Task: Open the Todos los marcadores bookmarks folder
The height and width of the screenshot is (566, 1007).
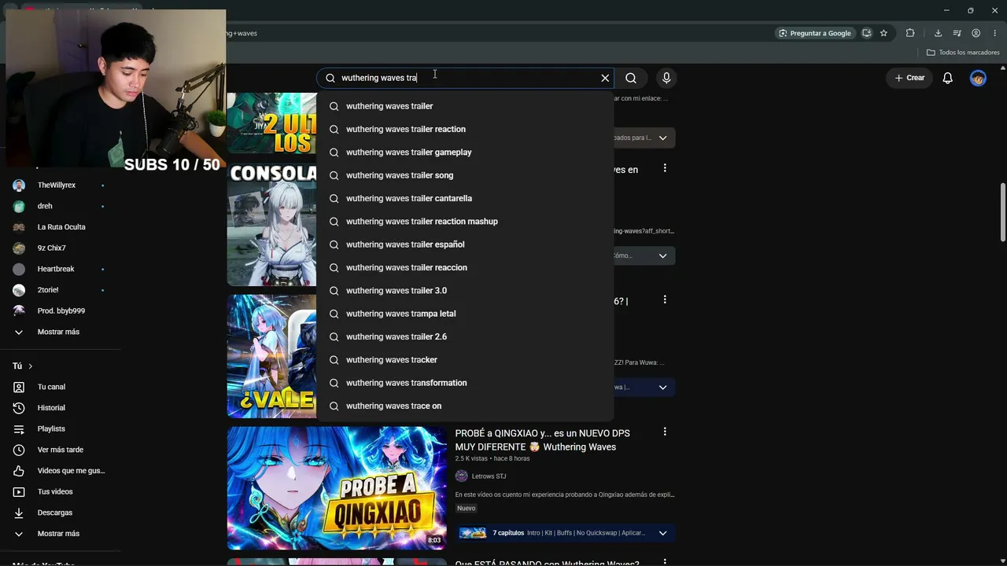Action: point(963,53)
